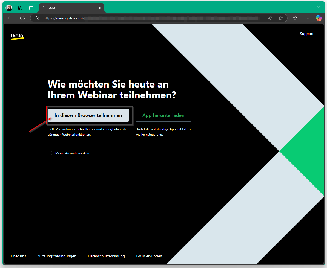Open the Favorites list icon
Screen dimensions: 327x268
(x=295, y=18)
